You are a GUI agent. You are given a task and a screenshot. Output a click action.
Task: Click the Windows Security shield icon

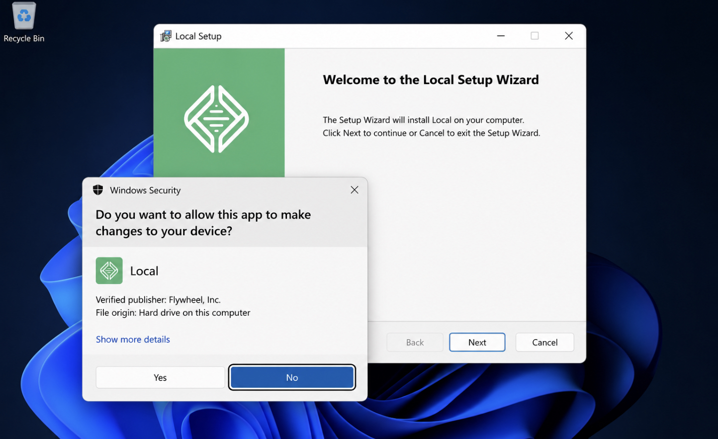click(98, 190)
